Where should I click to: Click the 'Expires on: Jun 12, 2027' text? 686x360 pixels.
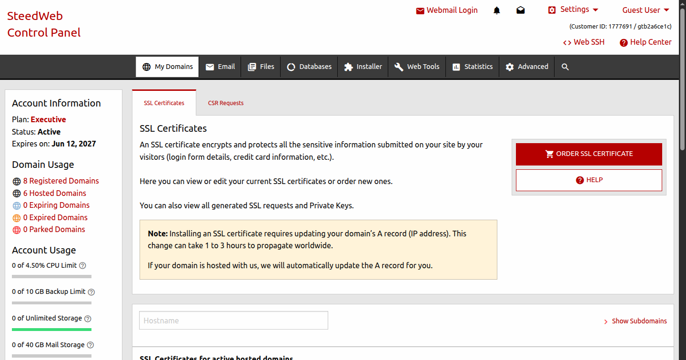click(x=54, y=144)
